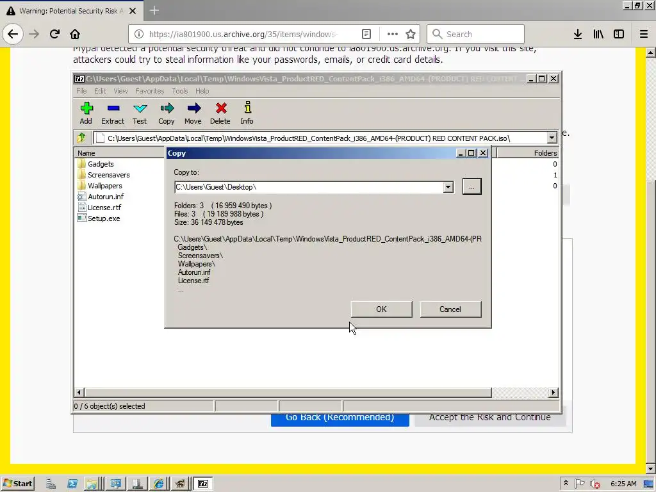The width and height of the screenshot is (656, 492).
Task: Open the Edit menu in 7-Zip
Action: [x=100, y=91]
